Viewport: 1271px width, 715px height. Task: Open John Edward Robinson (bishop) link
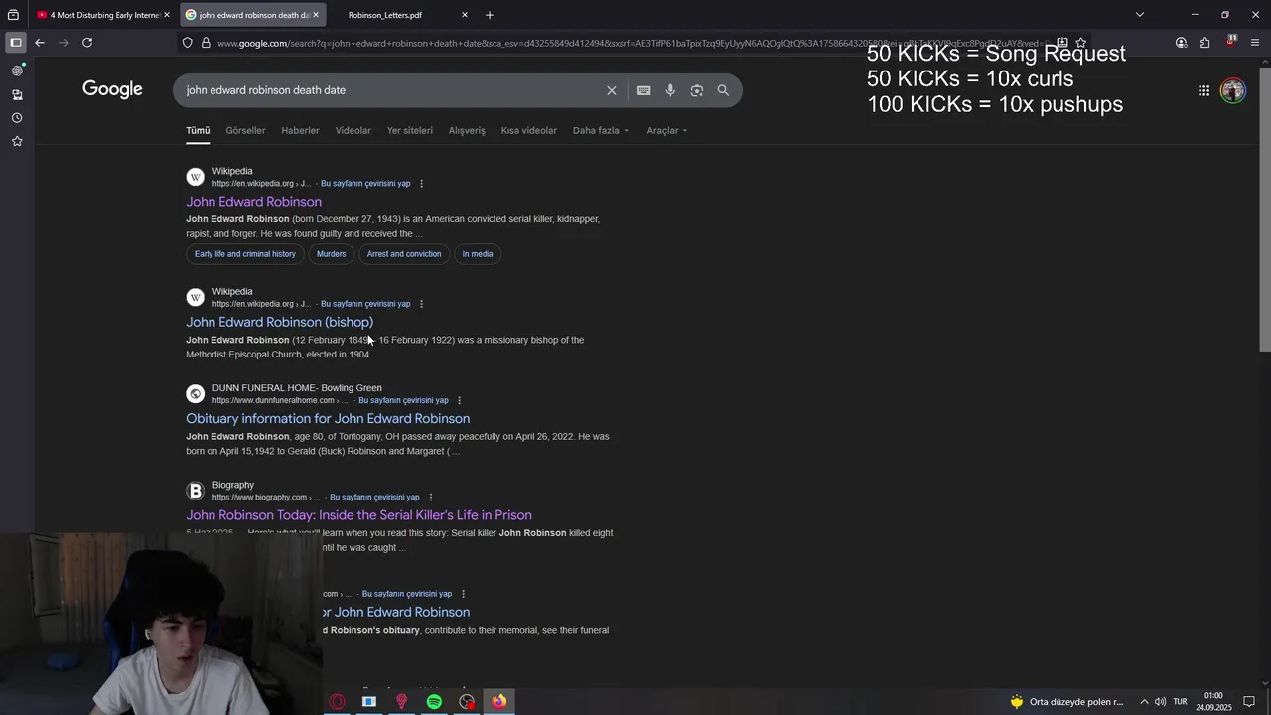pos(279,322)
